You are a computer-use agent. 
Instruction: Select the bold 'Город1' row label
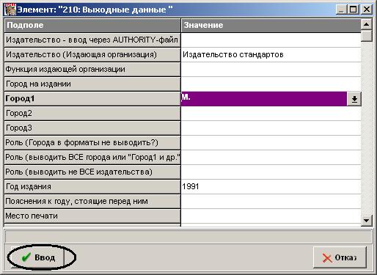tap(92, 99)
